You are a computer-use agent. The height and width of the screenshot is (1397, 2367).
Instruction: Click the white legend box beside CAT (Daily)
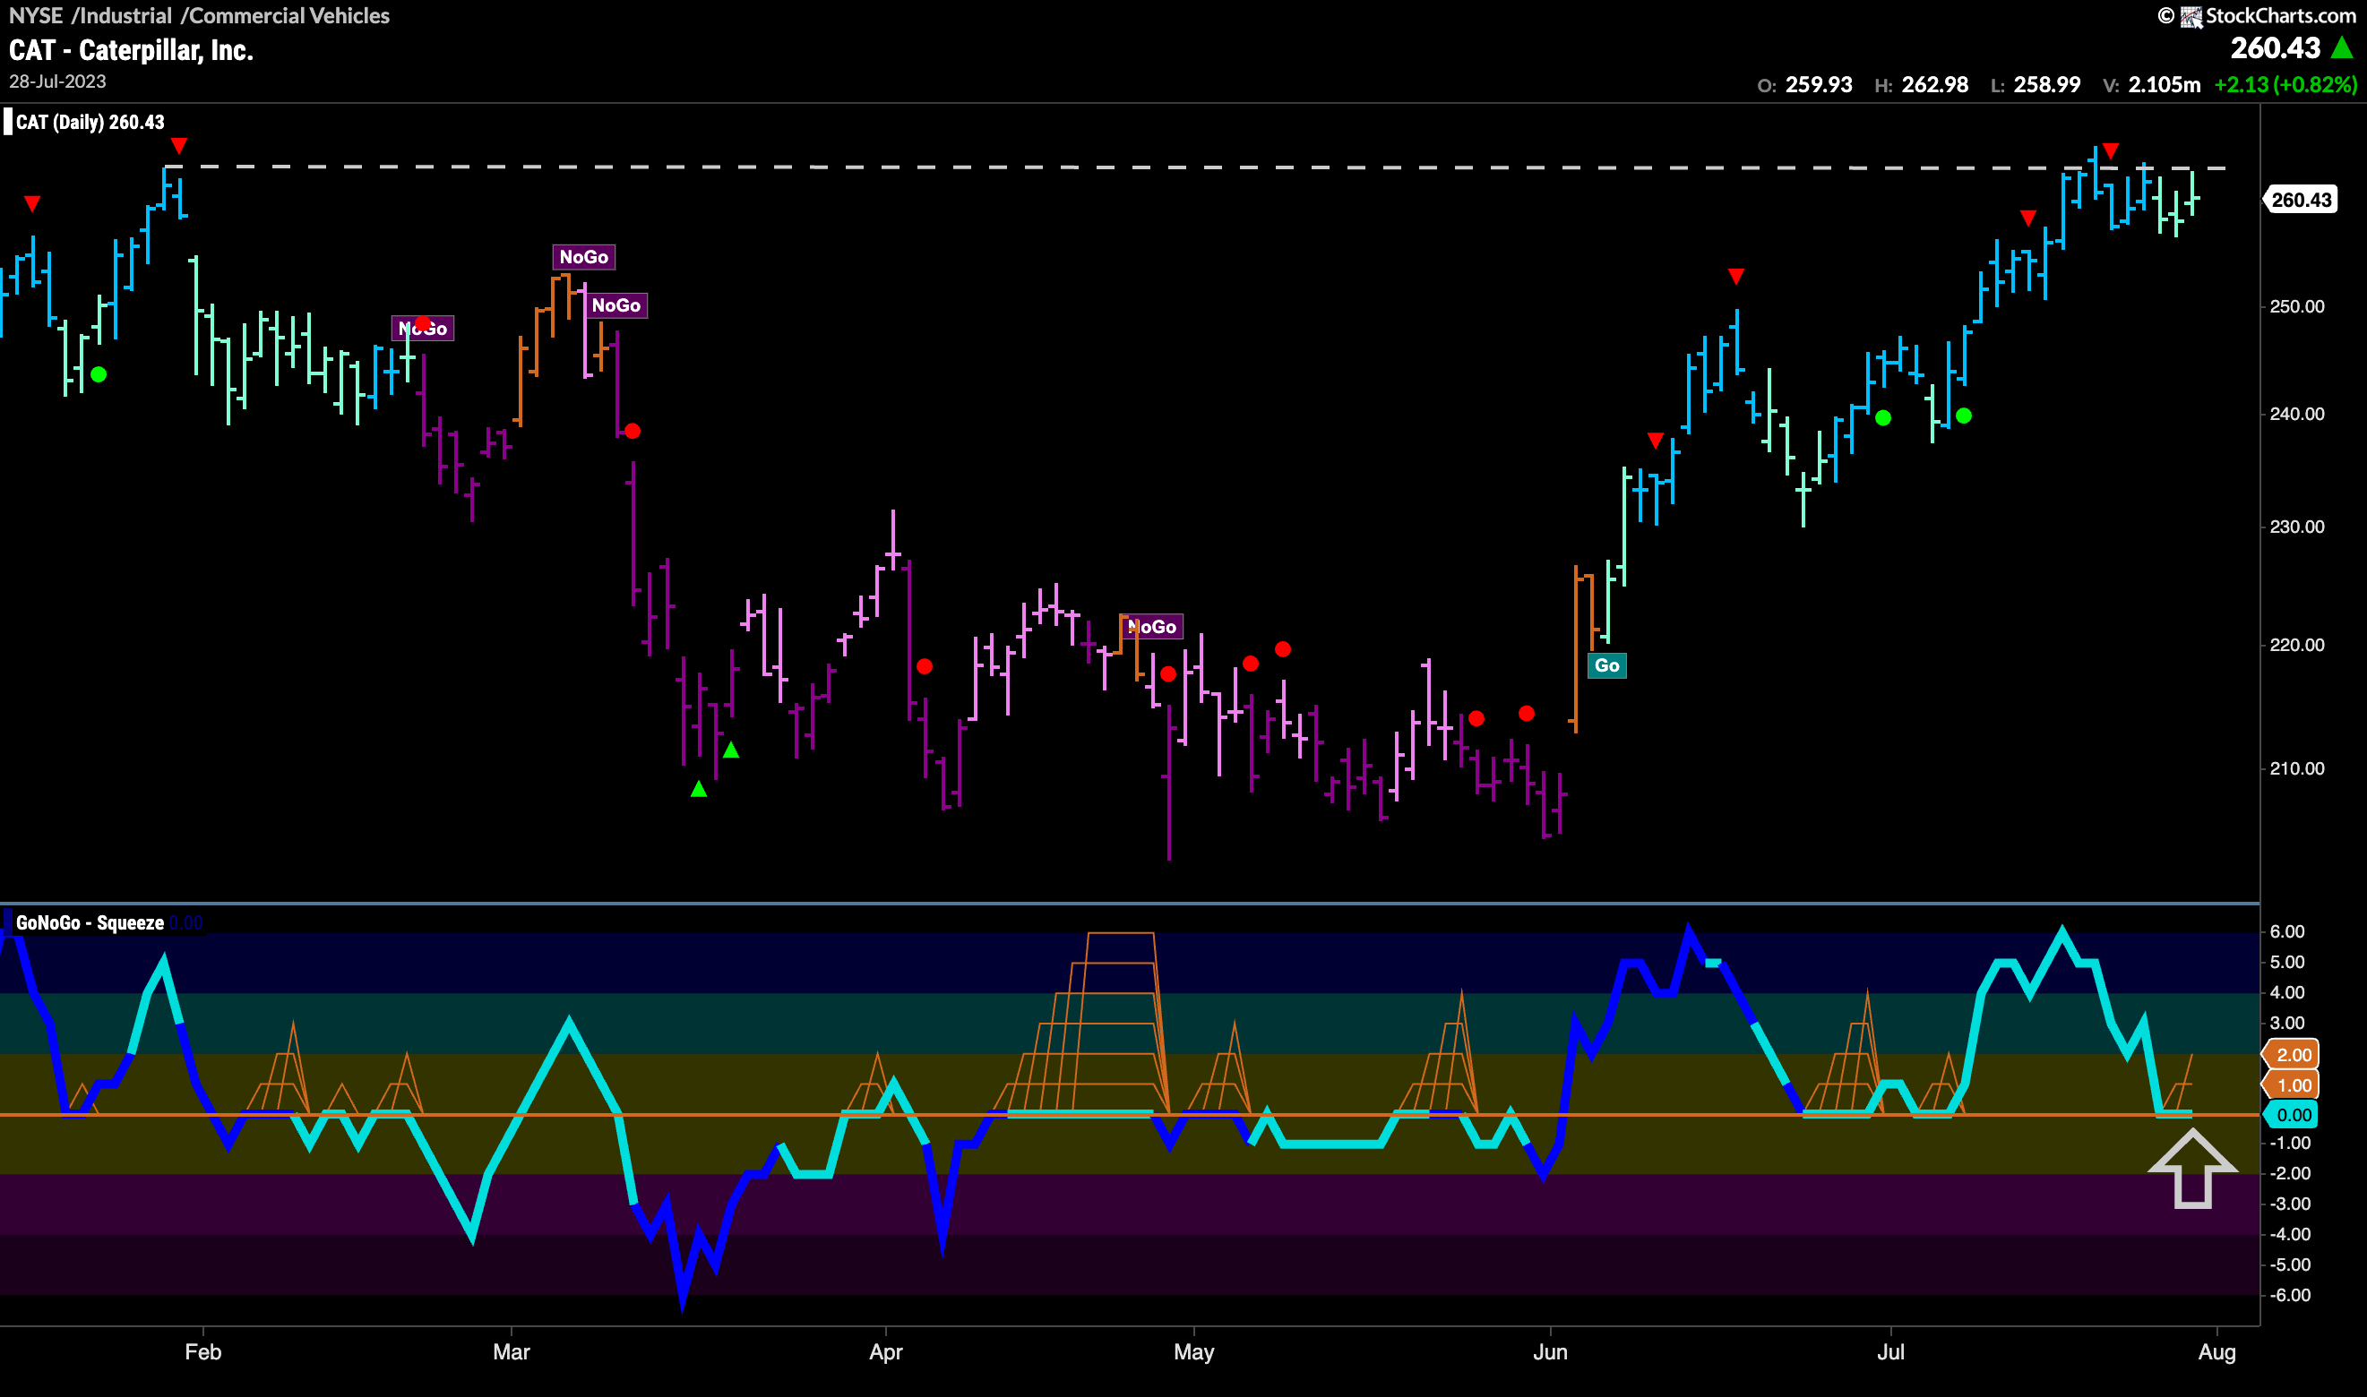tap(8, 123)
